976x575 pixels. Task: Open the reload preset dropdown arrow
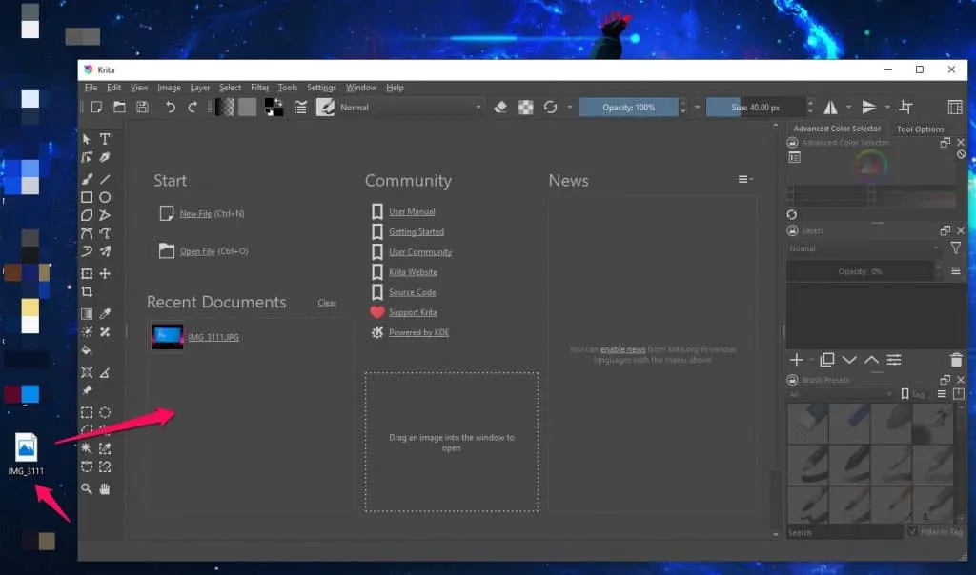click(569, 108)
